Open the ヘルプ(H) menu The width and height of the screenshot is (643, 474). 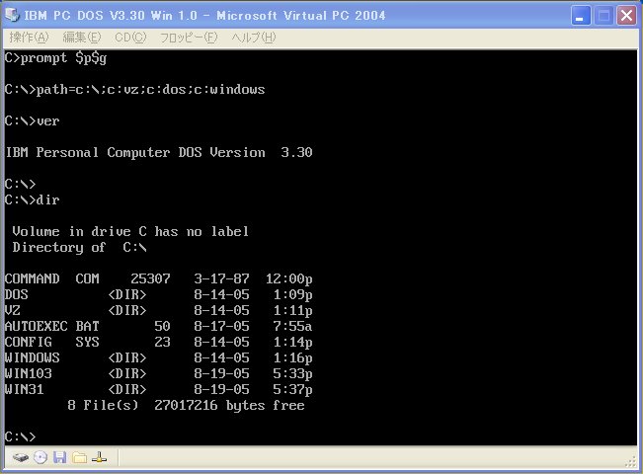(254, 38)
